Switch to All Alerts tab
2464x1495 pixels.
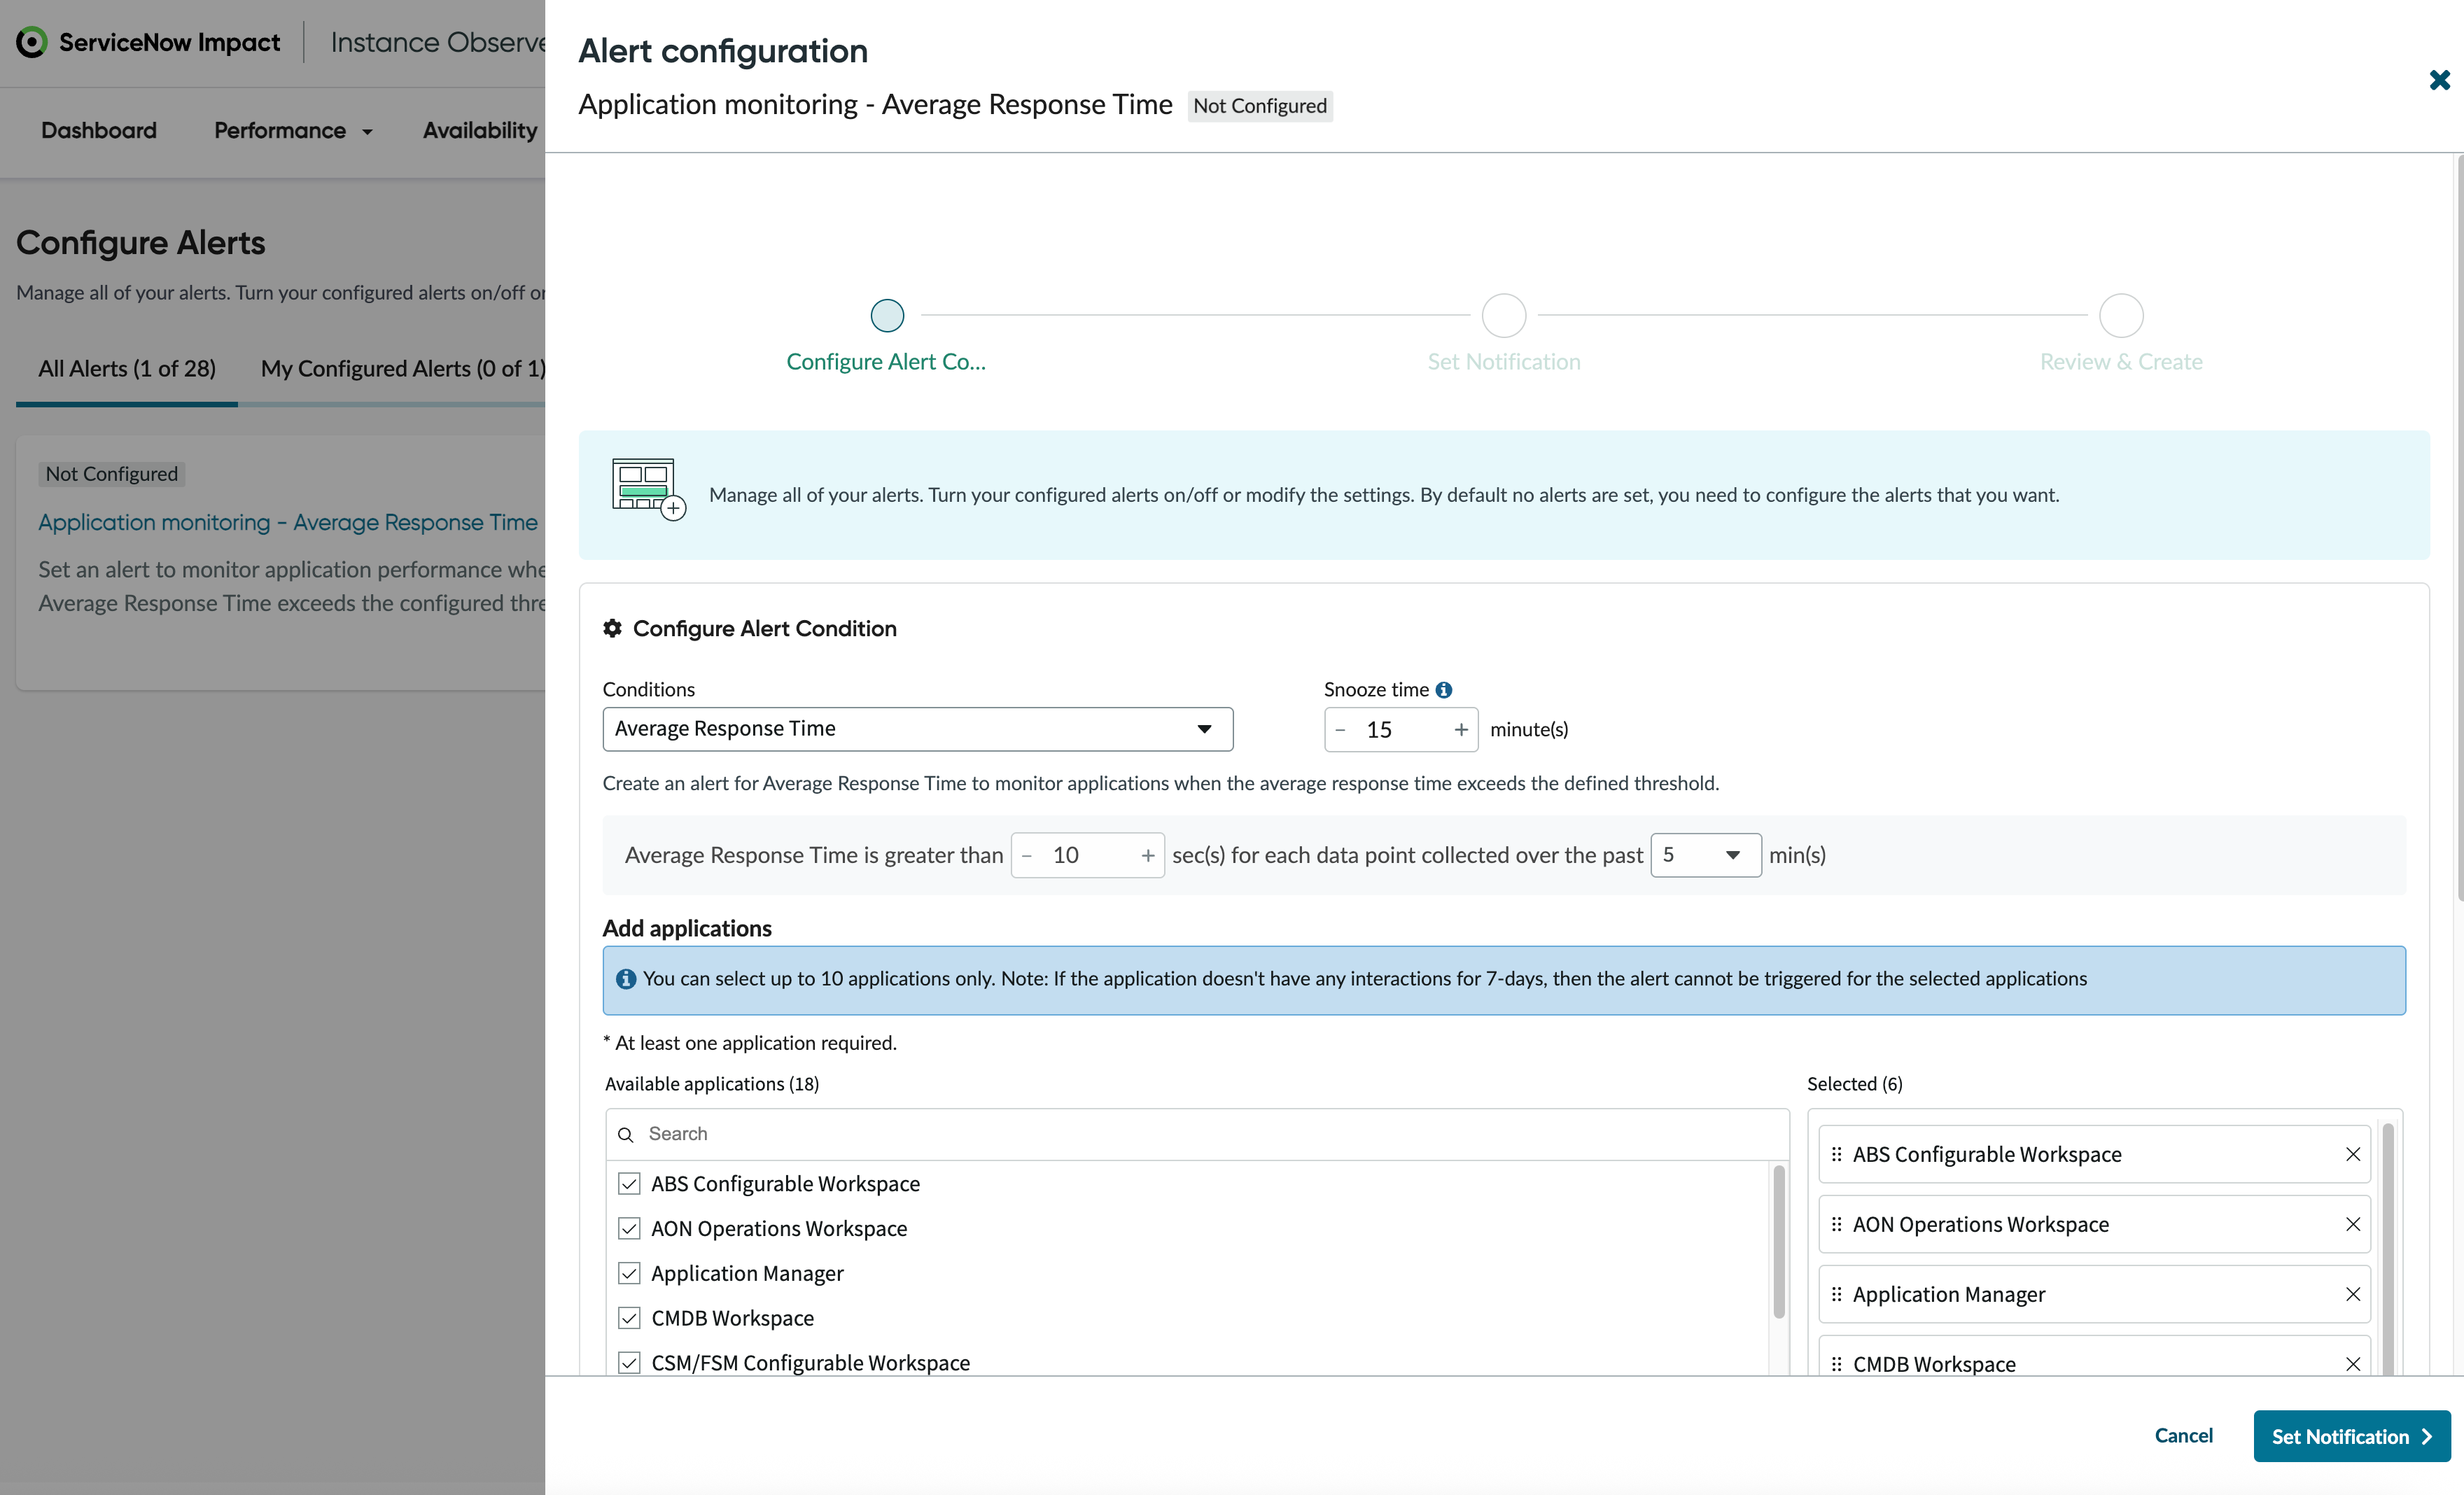click(x=127, y=369)
